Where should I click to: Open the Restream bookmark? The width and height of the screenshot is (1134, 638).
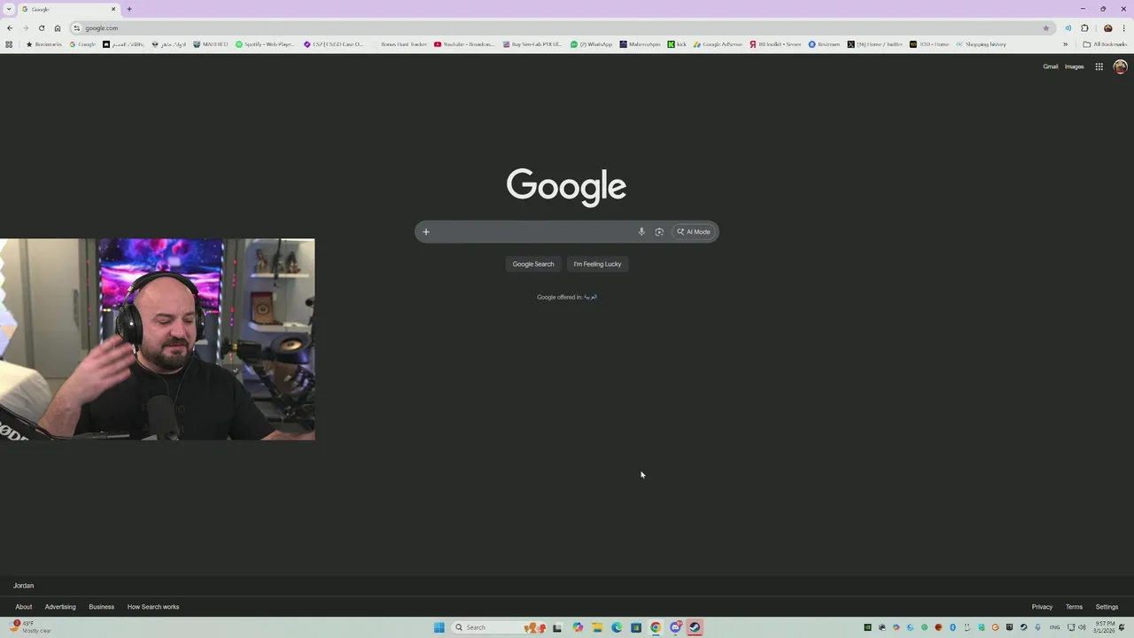(x=824, y=44)
